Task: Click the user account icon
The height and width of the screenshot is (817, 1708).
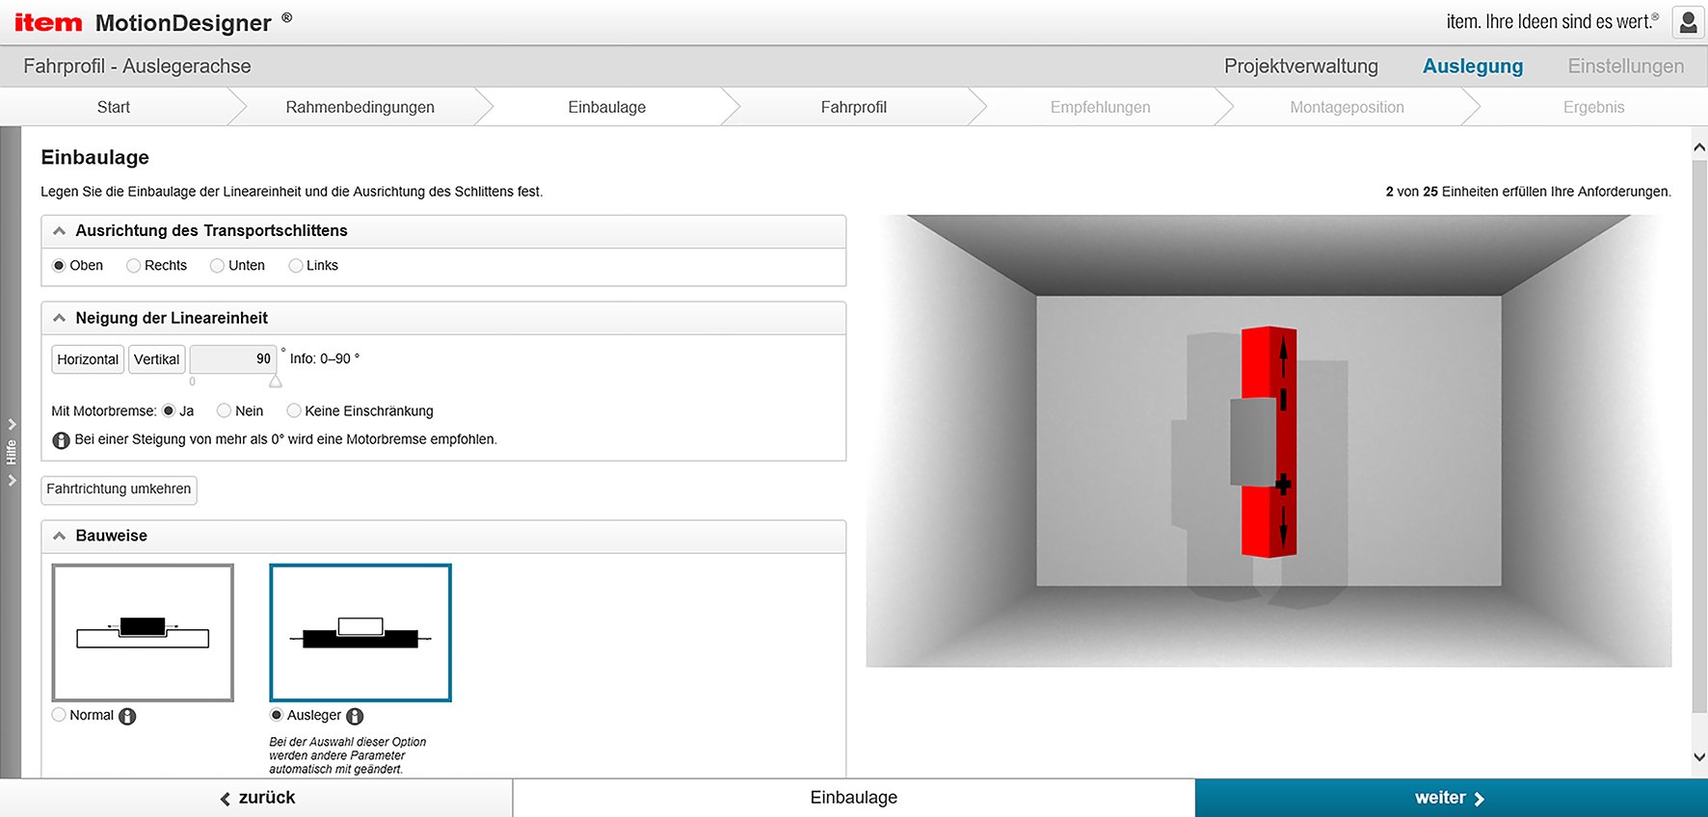Action: 1688,22
